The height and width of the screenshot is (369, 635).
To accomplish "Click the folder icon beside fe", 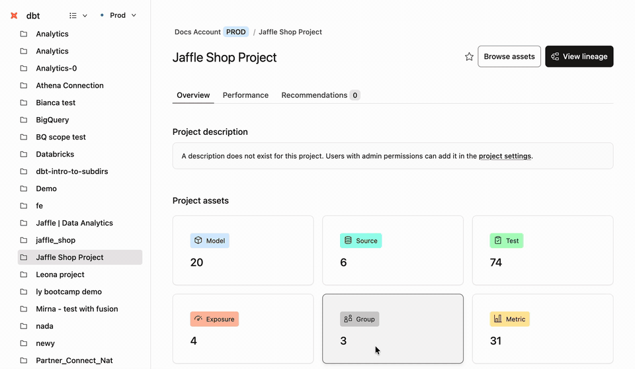I will point(24,206).
